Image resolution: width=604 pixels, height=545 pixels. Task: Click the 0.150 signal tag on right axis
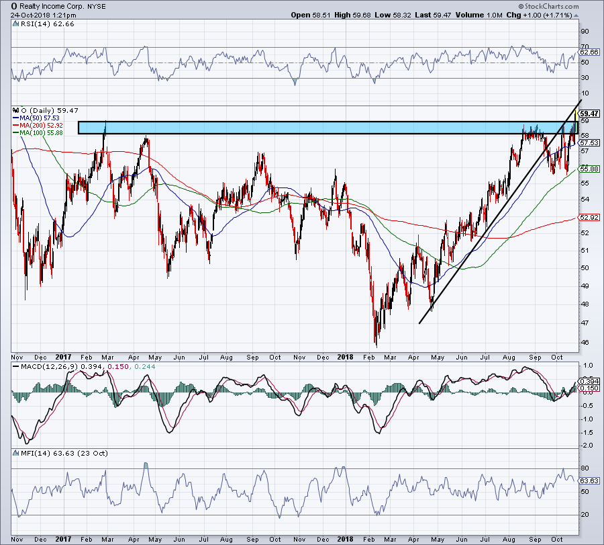[589, 388]
